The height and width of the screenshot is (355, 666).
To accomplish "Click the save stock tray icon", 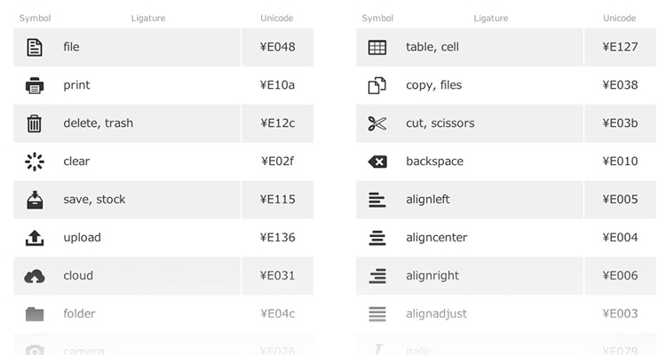I will [35, 200].
